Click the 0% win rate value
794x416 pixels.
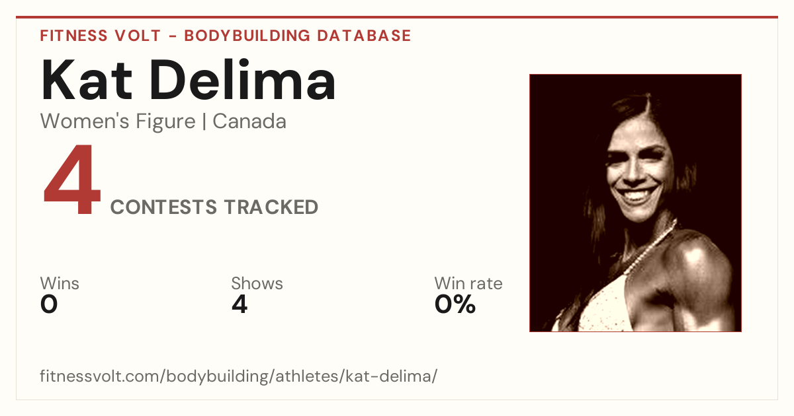455,304
